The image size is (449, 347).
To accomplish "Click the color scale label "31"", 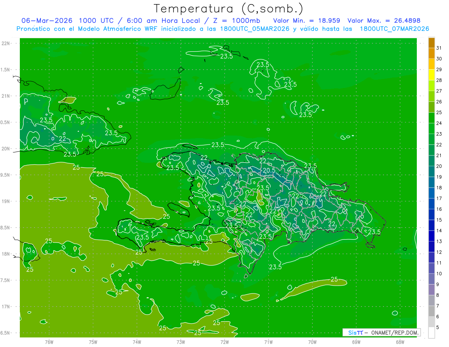I will (x=439, y=48).
